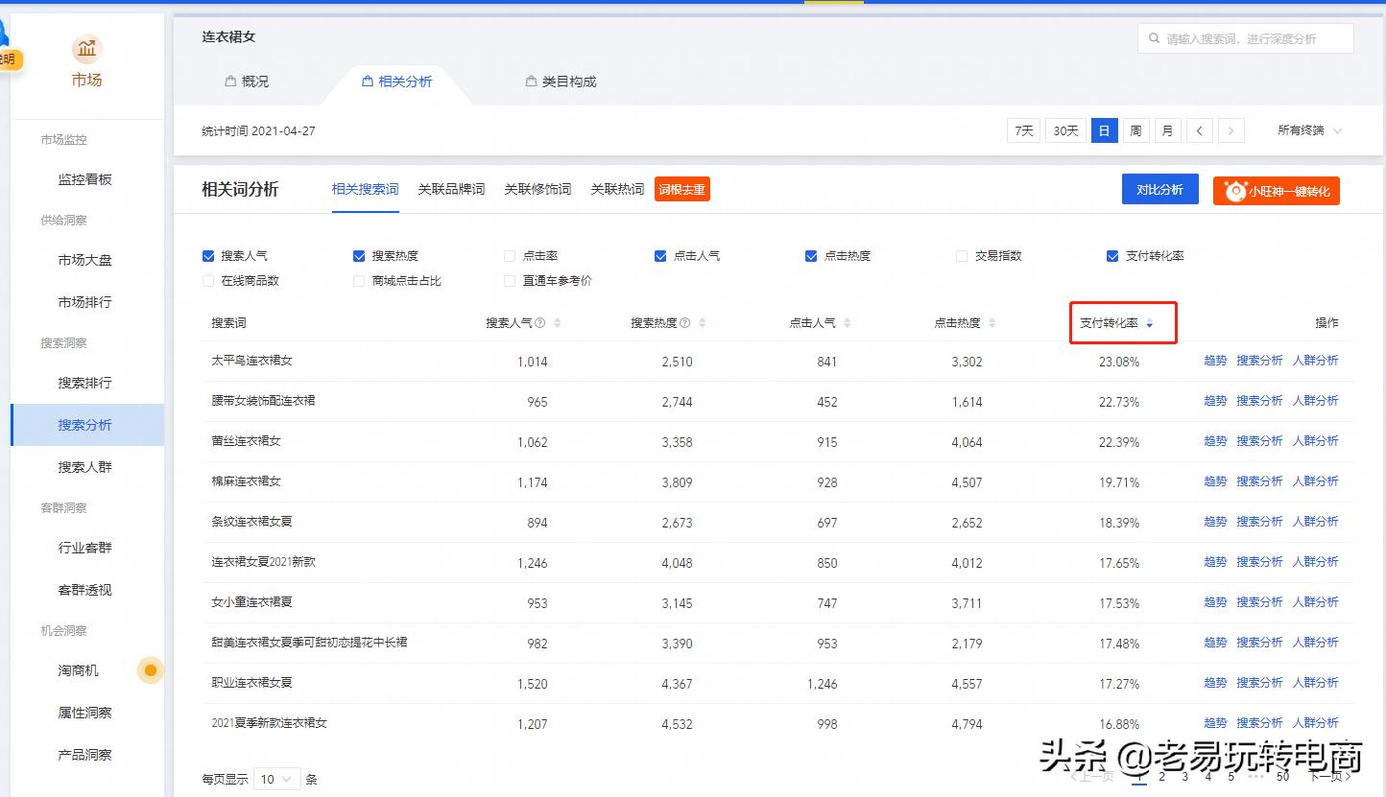Click the magnifier icon in the search box
The width and height of the screenshot is (1386, 797).
click(x=1155, y=38)
